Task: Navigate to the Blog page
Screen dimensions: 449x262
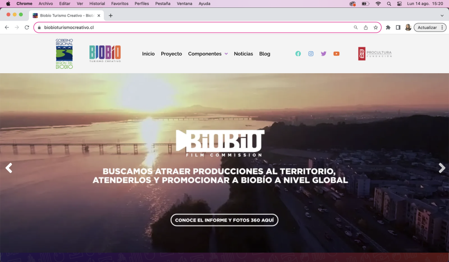Action: point(264,54)
